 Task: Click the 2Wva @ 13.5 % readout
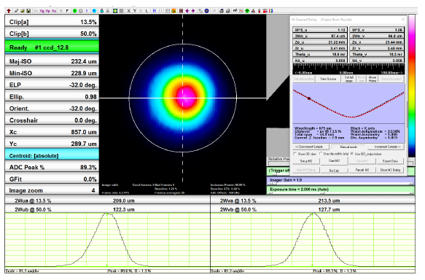[x=313, y=201]
